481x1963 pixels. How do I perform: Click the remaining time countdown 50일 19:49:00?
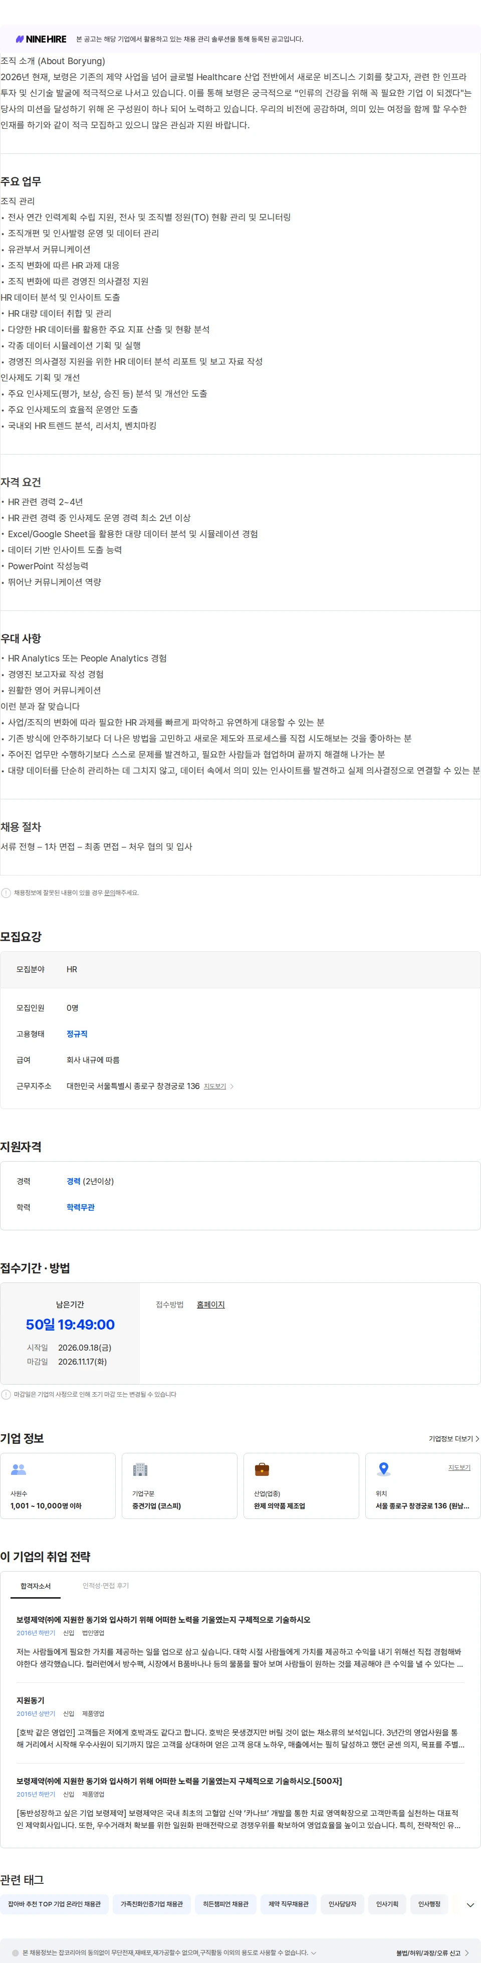(70, 1325)
